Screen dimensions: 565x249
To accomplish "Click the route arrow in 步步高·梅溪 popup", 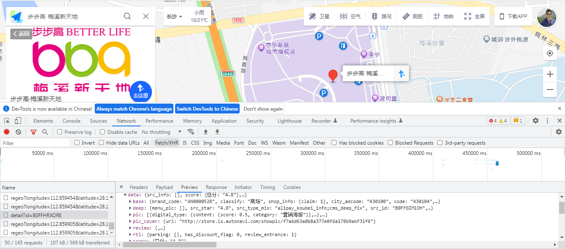I will 401,74.
